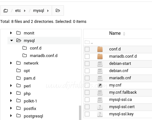This screenshot has width=152, height=120.
Task: Check the my.cnf row checkbox
Action: point(87,85)
